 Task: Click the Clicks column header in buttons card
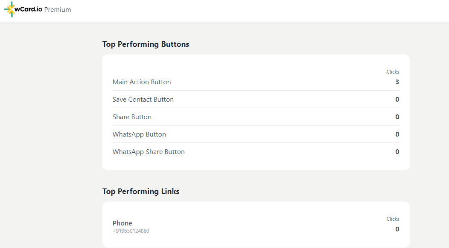(x=393, y=72)
